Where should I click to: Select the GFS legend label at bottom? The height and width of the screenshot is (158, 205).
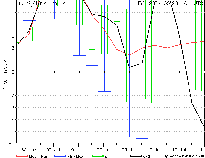click(146, 156)
